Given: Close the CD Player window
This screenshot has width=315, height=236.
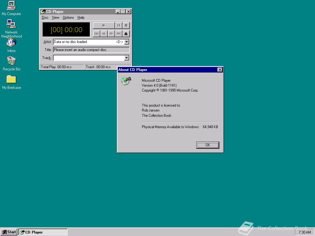Looking at the screenshot, I should [x=128, y=12].
